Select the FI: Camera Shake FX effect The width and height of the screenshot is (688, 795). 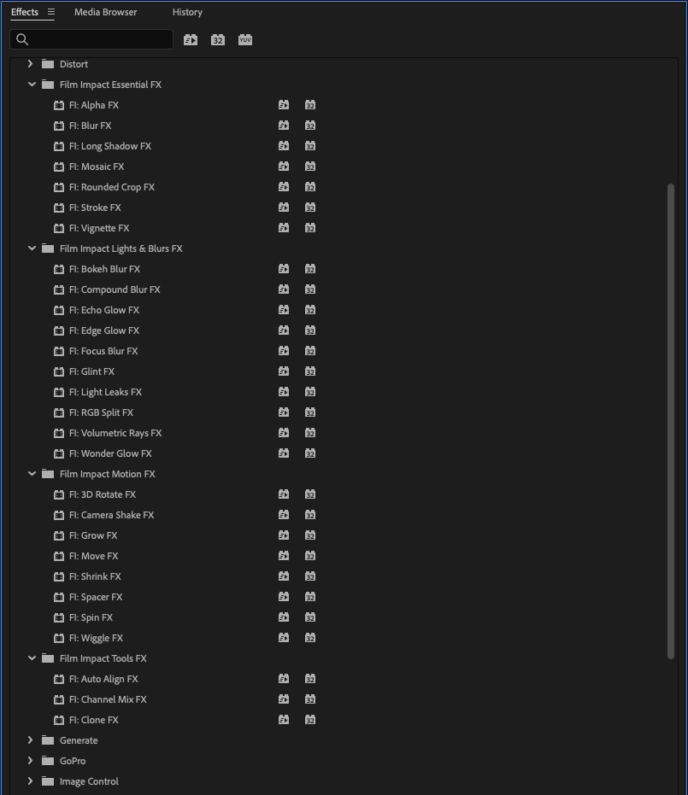click(x=111, y=515)
